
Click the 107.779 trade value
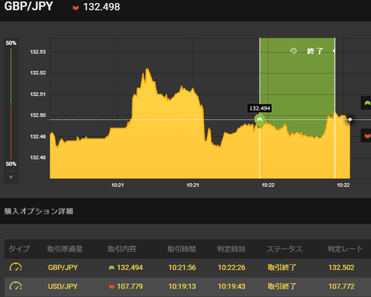[130, 286]
